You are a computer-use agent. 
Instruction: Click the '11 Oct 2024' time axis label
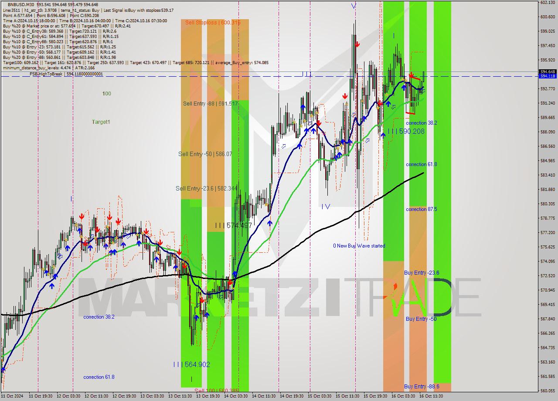coord(11,396)
